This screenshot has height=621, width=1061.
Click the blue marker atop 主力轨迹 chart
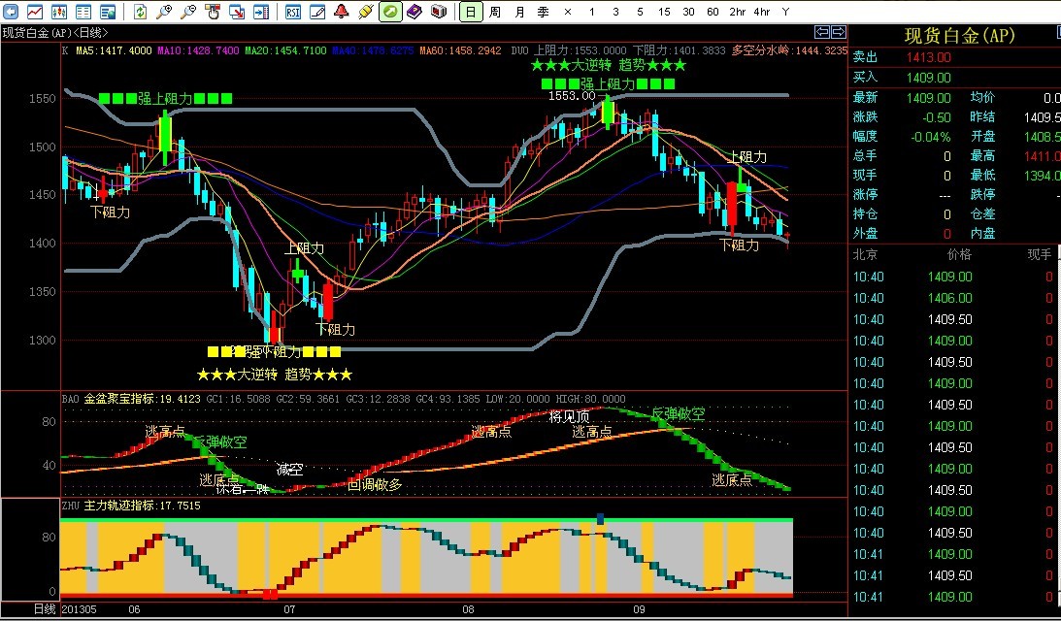[600, 519]
